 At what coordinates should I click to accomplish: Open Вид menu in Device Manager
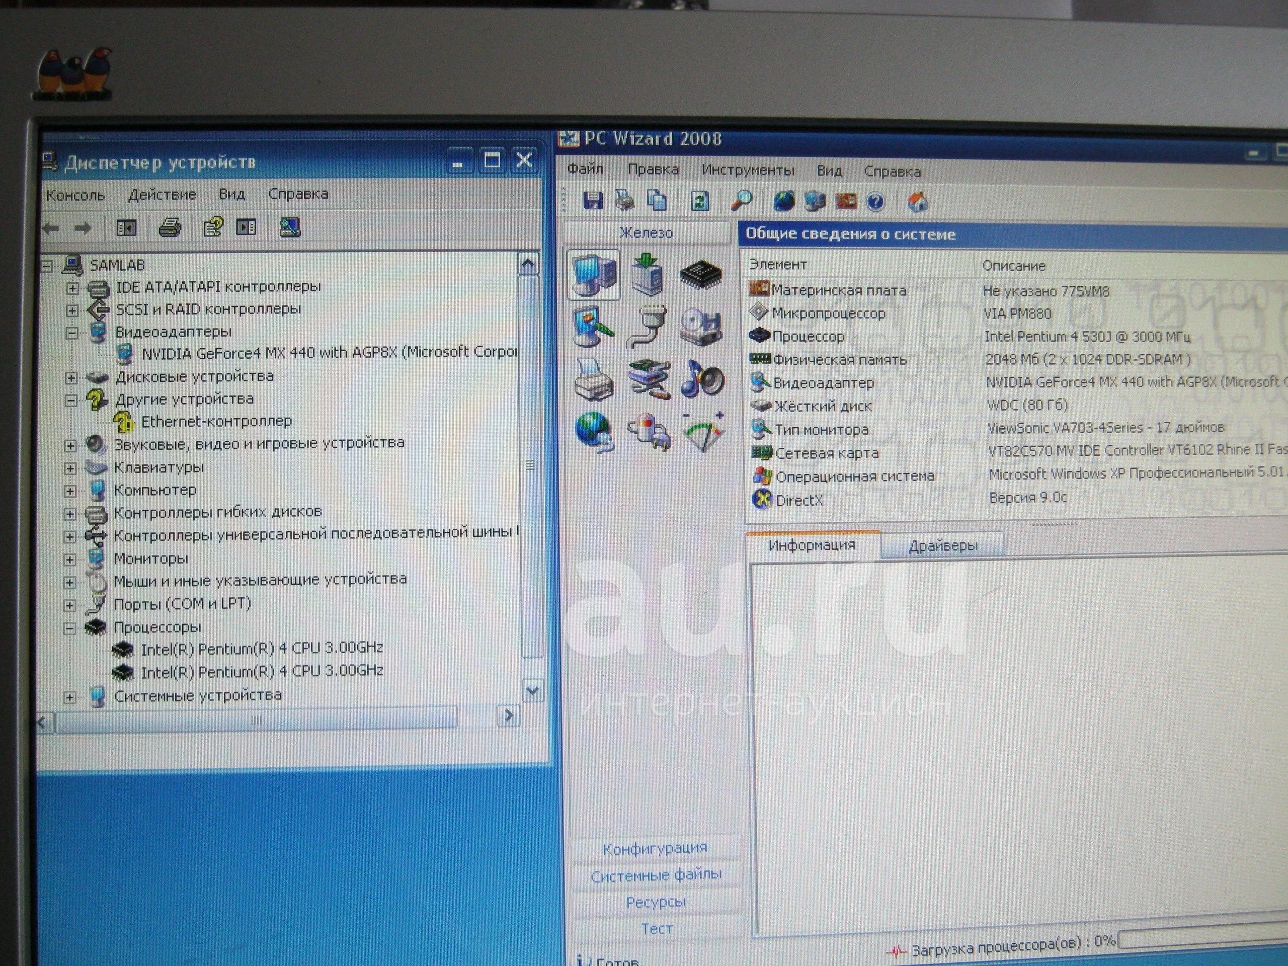pos(232,194)
